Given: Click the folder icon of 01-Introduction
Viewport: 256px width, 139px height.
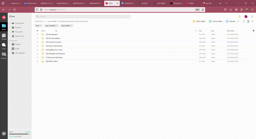Looking at the screenshot, I should [x=43, y=34].
